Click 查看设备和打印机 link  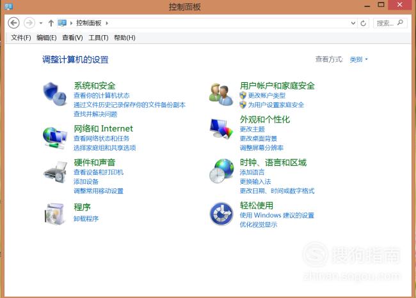(99, 172)
